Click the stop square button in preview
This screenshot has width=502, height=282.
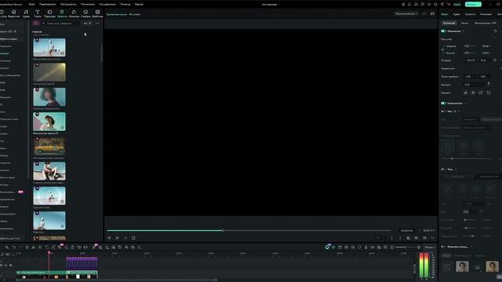click(x=133, y=238)
